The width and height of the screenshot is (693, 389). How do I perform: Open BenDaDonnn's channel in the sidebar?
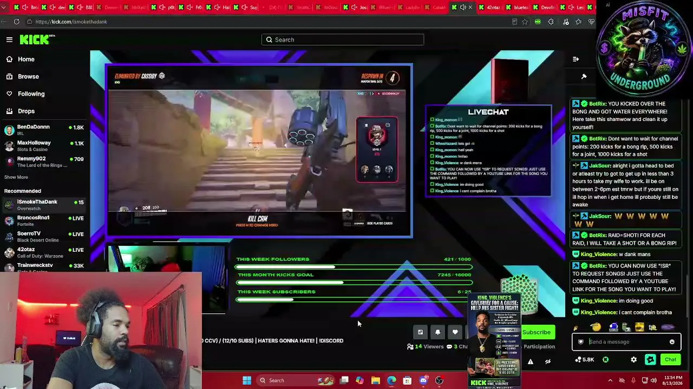coord(44,130)
